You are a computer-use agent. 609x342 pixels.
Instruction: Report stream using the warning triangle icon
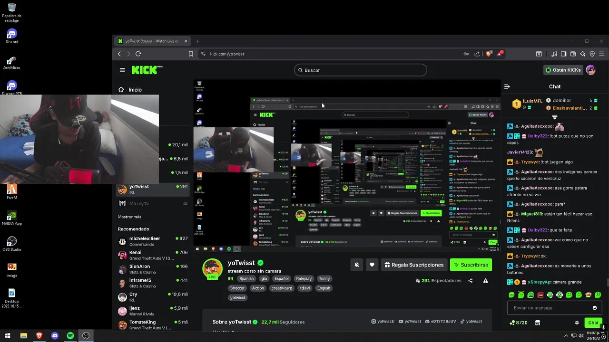485,281
